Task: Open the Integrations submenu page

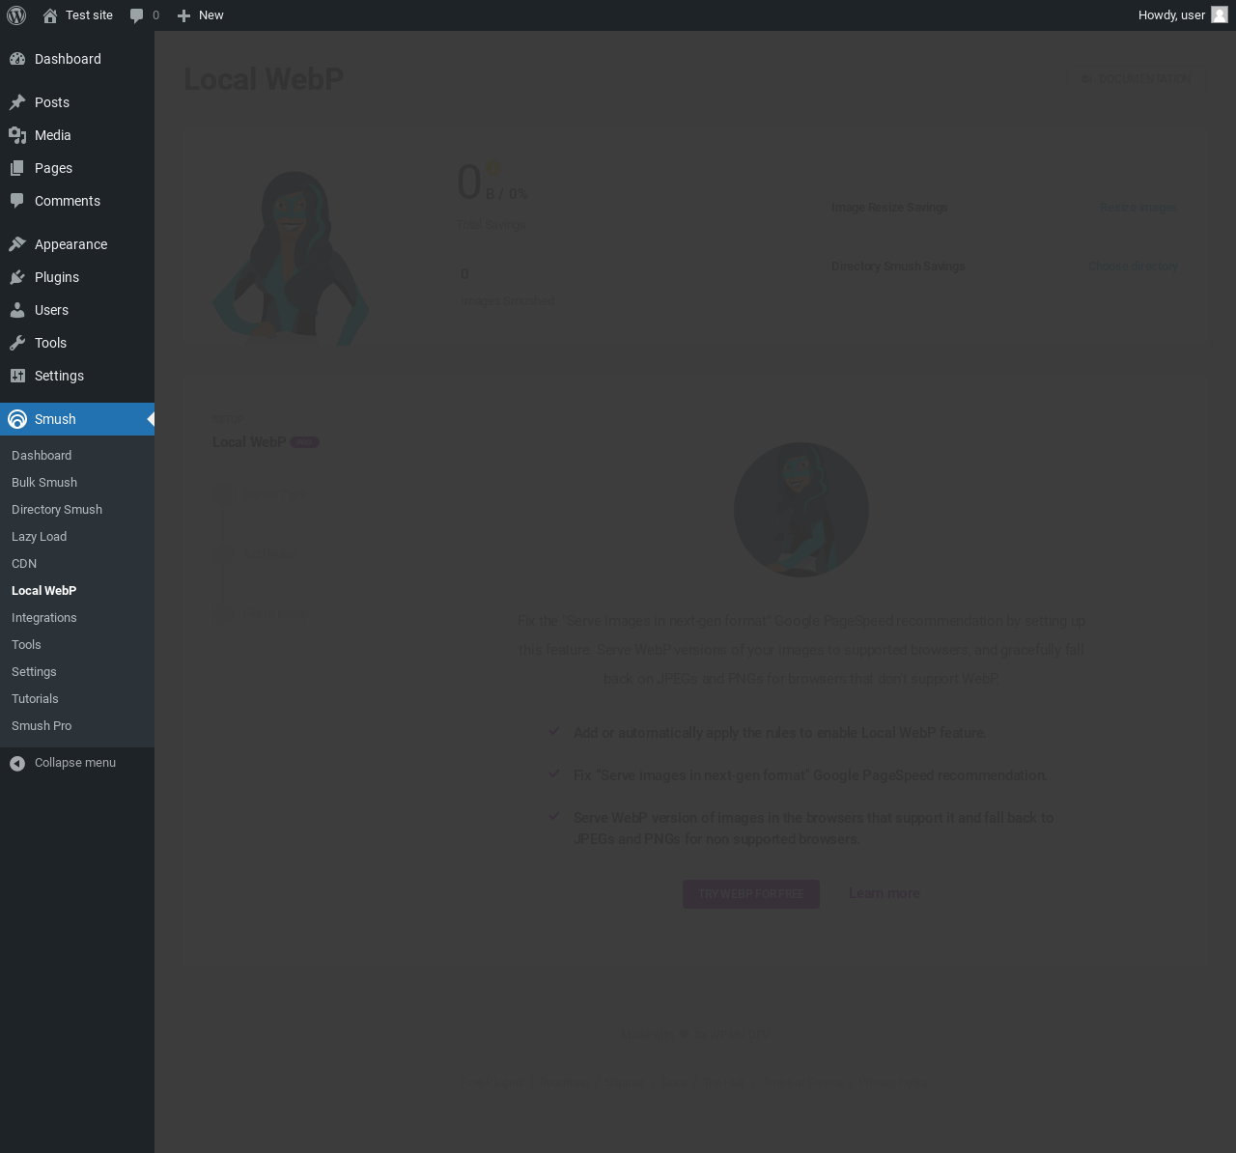Action: [44, 618]
